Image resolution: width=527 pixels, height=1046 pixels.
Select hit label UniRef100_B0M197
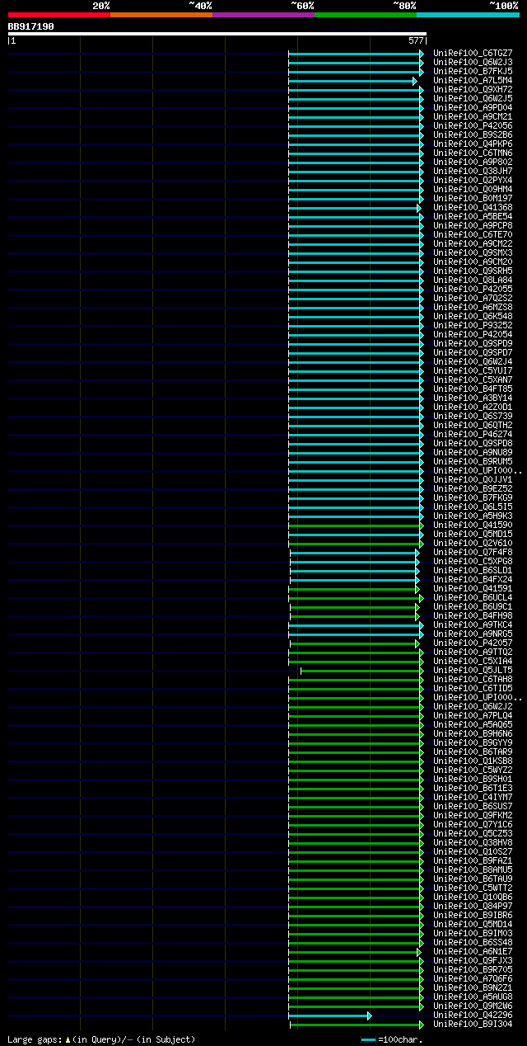[473, 199]
